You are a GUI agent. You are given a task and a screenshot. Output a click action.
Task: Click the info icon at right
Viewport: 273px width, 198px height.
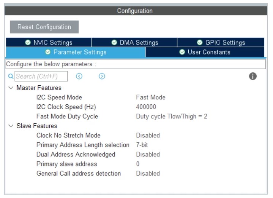(x=253, y=77)
